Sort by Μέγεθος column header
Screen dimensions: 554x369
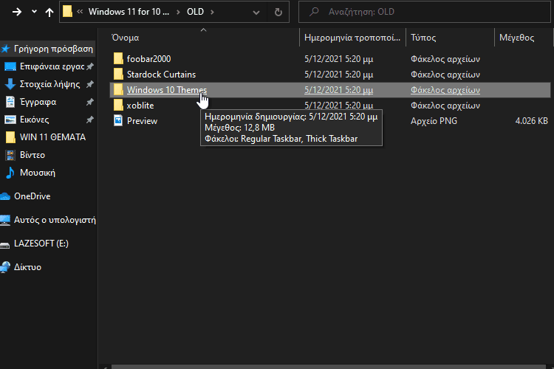click(x=516, y=38)
